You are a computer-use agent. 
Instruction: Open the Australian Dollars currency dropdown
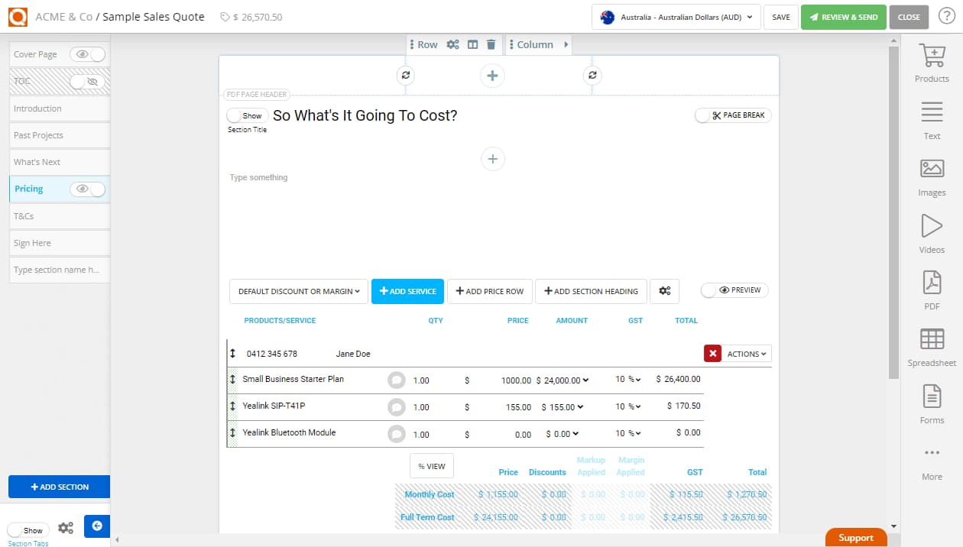point(675,16)
